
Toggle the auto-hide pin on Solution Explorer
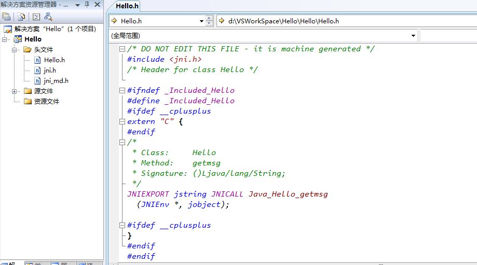(x=86, y=5)
